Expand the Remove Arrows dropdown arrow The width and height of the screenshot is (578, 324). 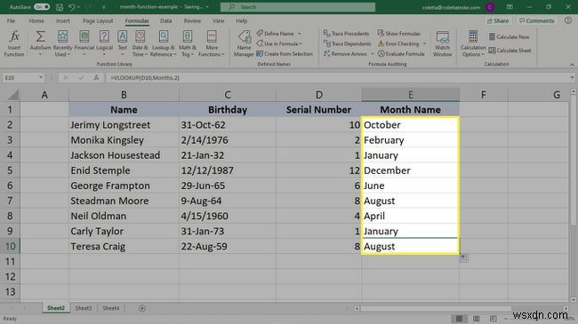pyautogui.click(x=372, y=54)
